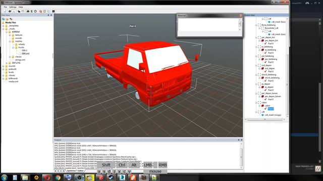The height and width of the screenshot is (181, 323).
Task: Pin the Output panel
Action: pyautogui.click(x=239, y=140)
